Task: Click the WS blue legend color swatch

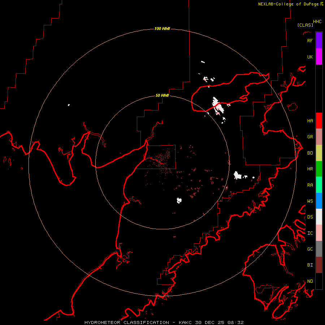Action: click(319, 201)
